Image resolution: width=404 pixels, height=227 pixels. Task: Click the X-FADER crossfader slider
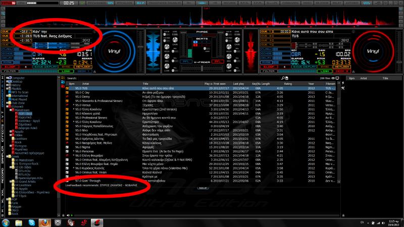[x=201, y=68]
